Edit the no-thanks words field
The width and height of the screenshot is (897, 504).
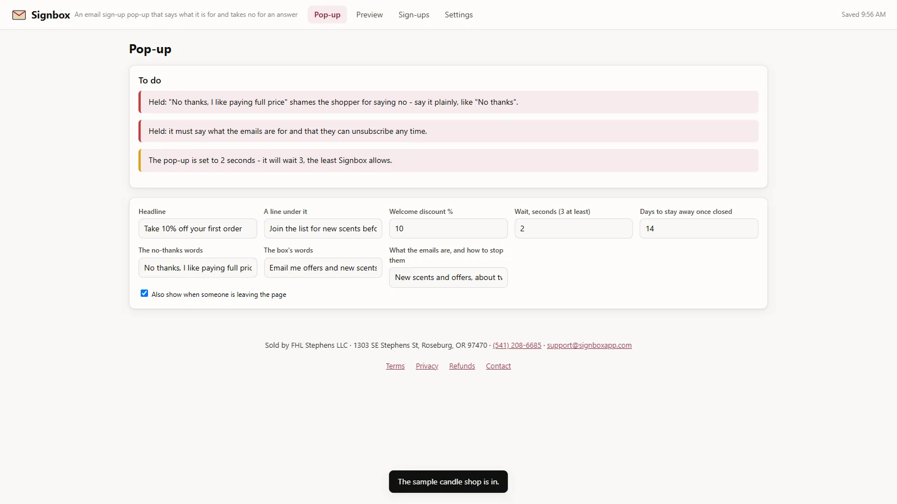[197, 268]
